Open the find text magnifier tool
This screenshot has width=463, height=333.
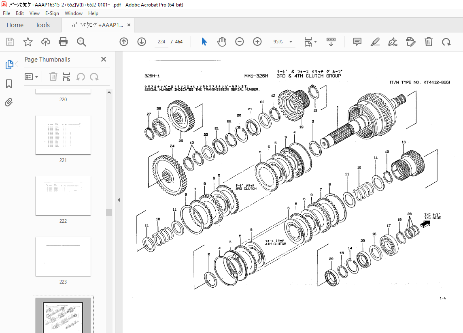click(81, 42)
